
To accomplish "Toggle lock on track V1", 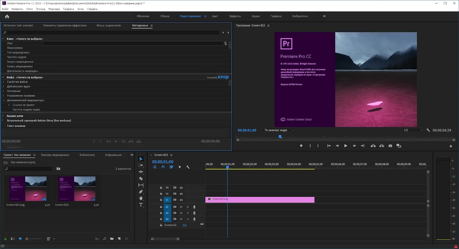I will tap(161, 200).
